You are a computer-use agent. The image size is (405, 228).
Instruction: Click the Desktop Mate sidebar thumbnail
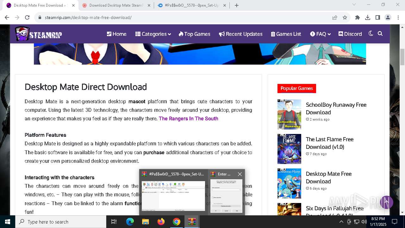click(x=289, y=183)
